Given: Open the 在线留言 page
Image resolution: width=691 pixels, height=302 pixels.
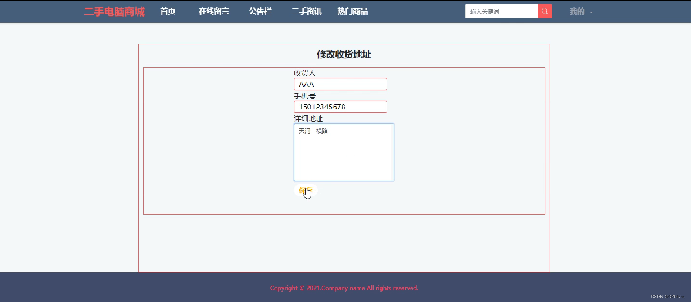Looking at the screenshot, I should [214, 12].
